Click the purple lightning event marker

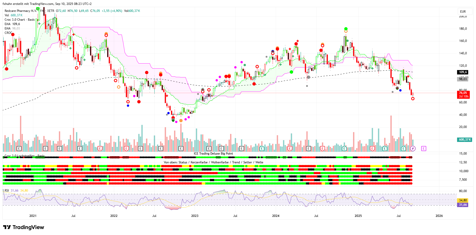[x=413, y=148]
